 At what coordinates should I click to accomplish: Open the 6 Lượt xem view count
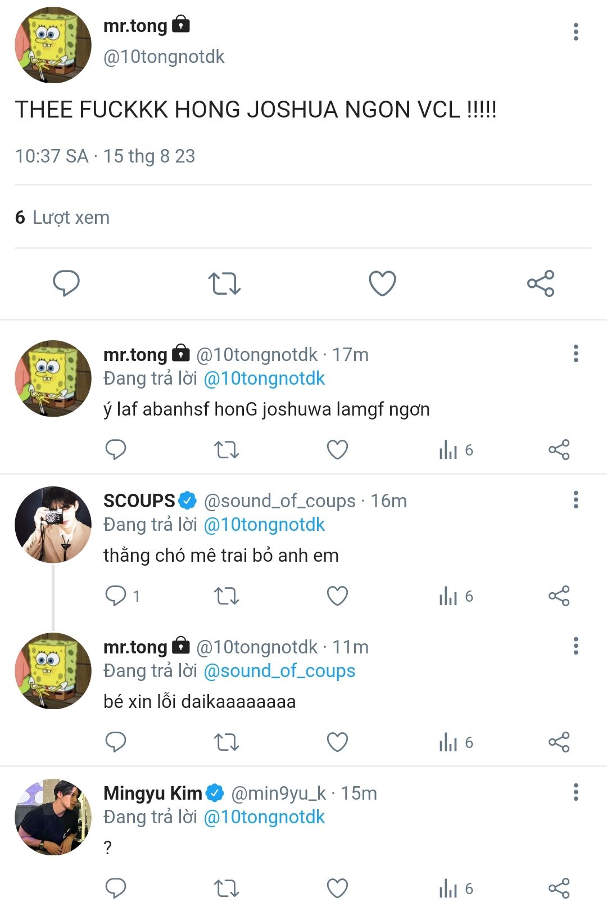pos(62,218)
